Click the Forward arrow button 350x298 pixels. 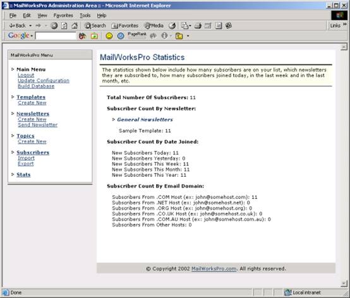[38, 26]
